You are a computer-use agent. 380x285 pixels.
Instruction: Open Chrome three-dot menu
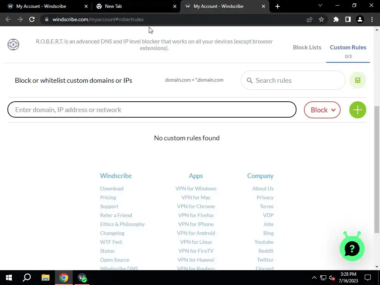point(372,19)
